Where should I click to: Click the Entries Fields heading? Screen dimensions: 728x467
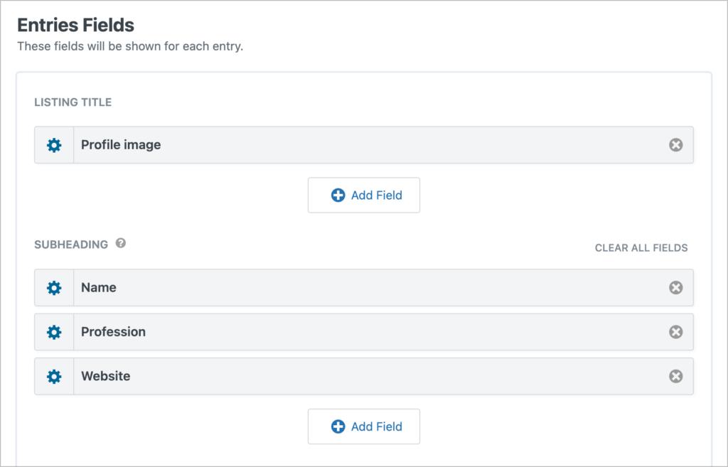tap(75, 24)
